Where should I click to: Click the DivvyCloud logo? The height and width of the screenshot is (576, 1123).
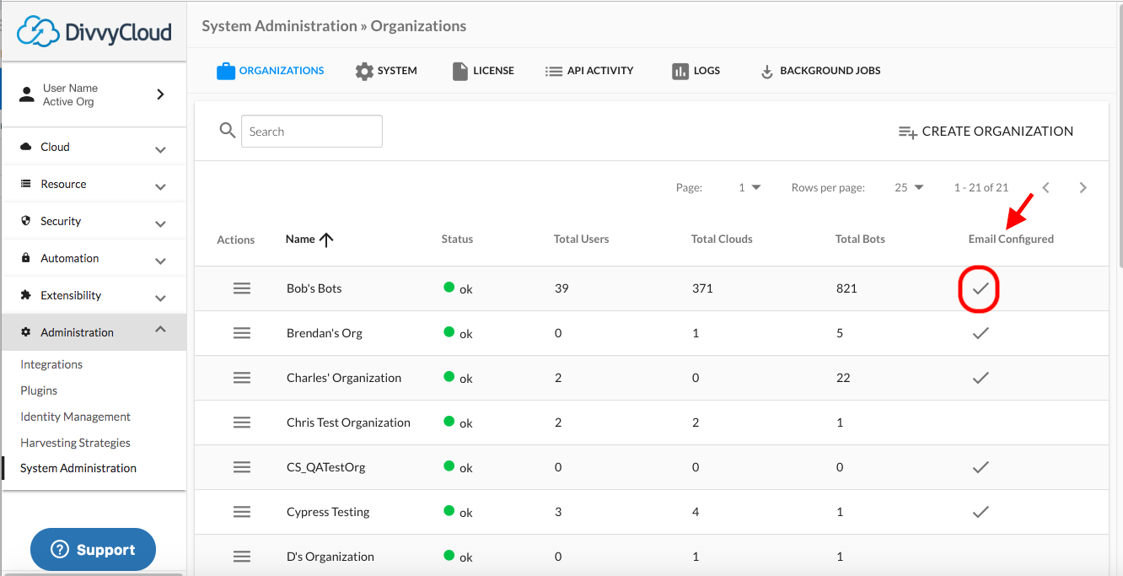[x=94, y=31]
